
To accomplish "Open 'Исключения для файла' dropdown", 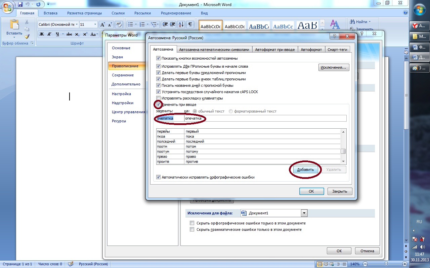I will pyautogui.click(x=304, y=213).
